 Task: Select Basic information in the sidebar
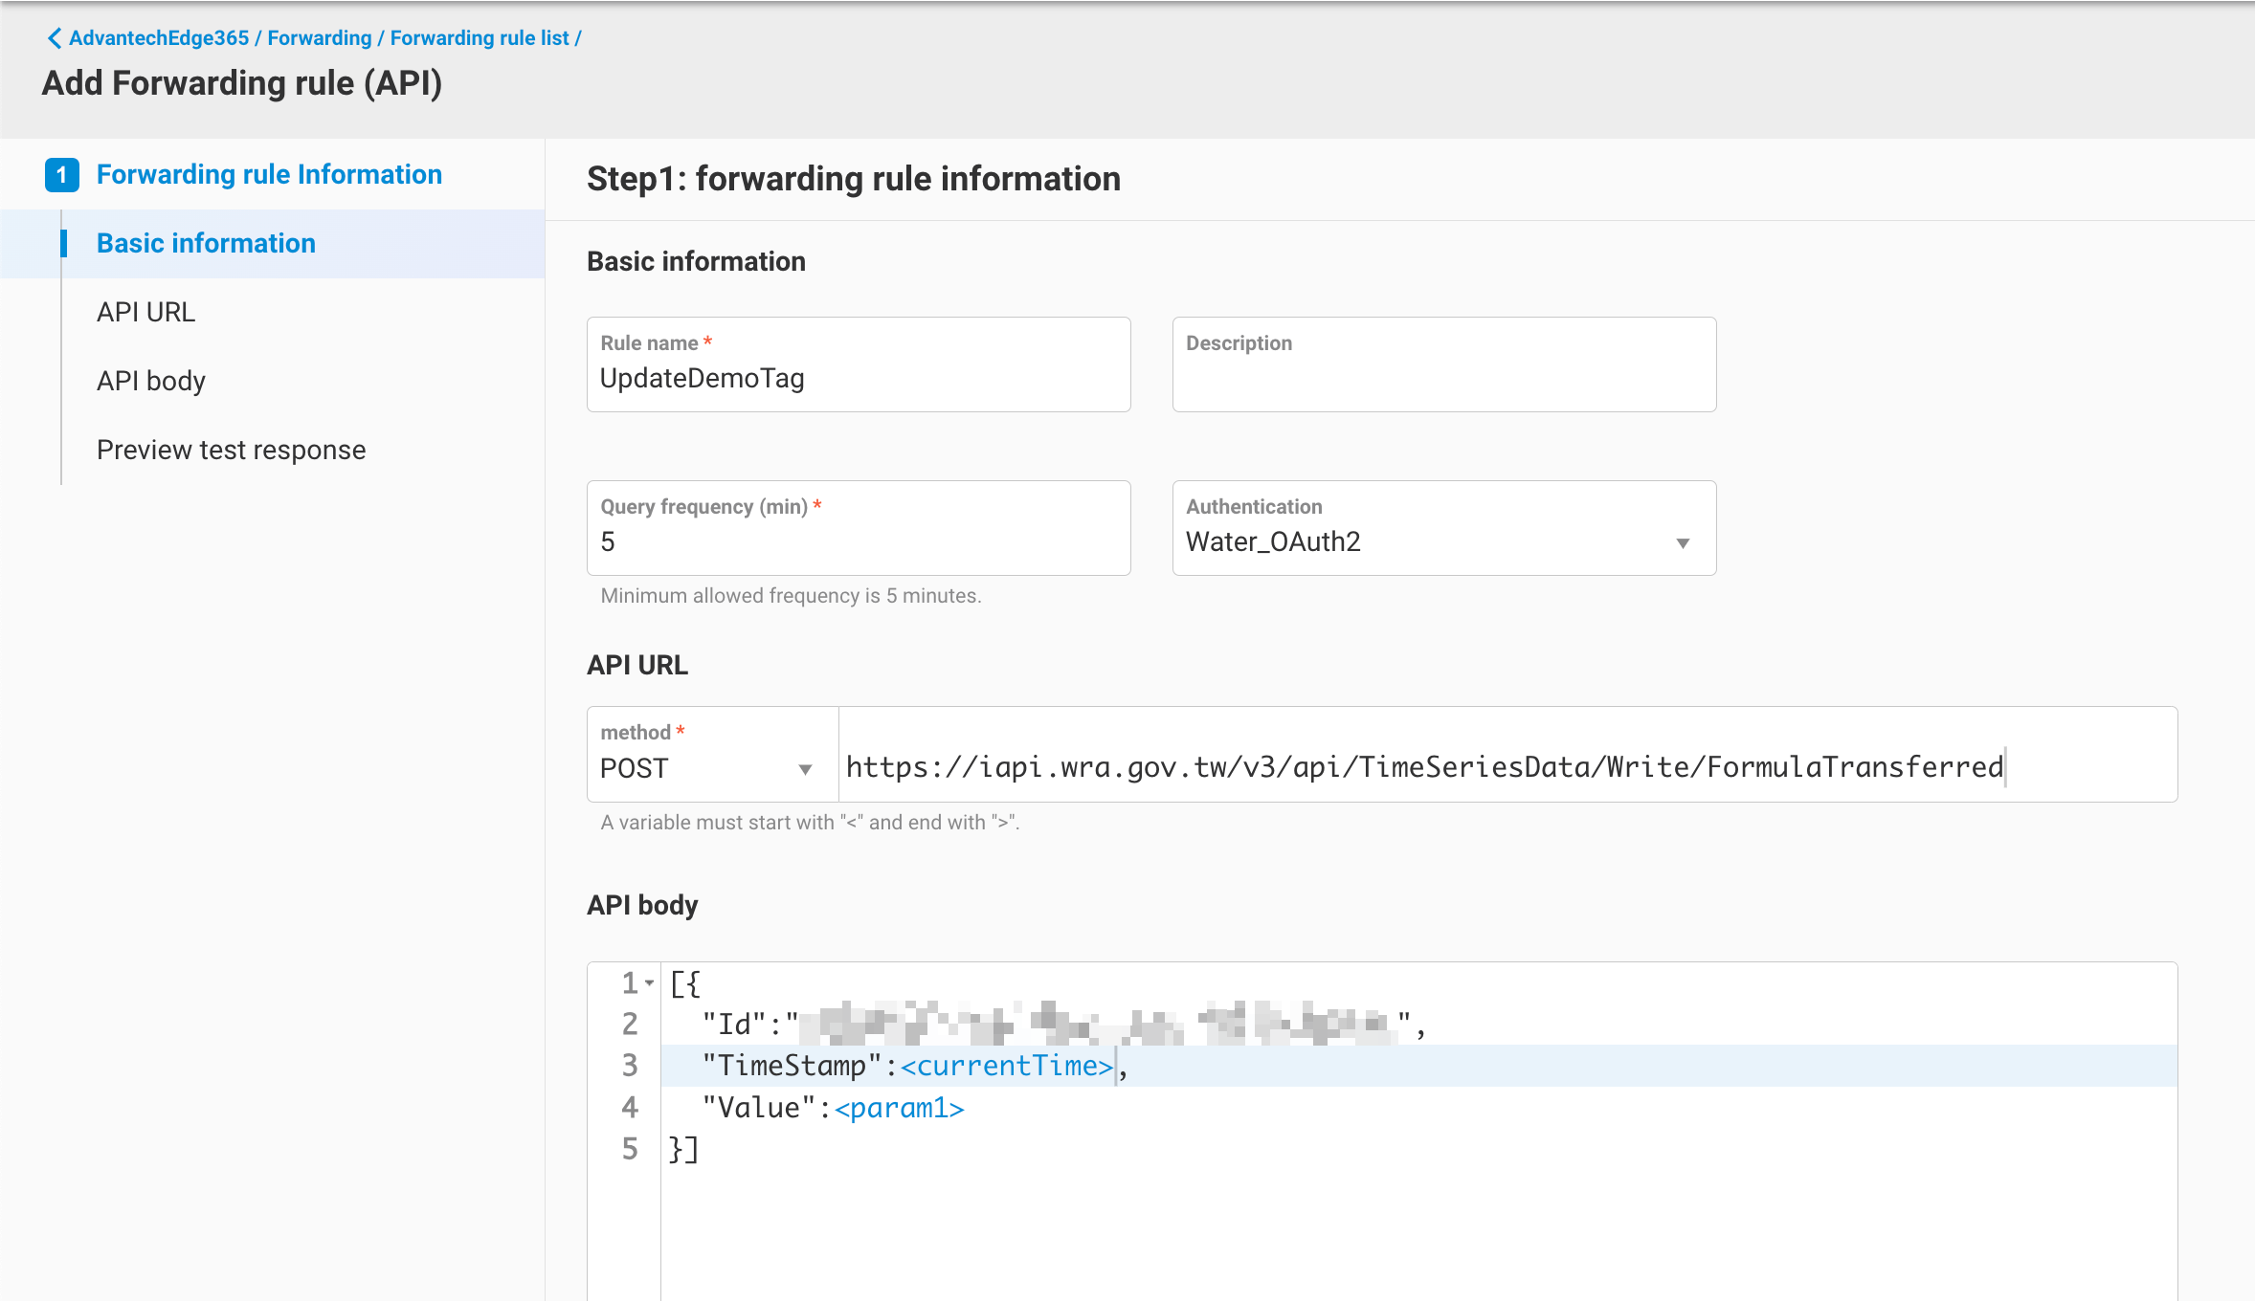(x=205, y=243)
